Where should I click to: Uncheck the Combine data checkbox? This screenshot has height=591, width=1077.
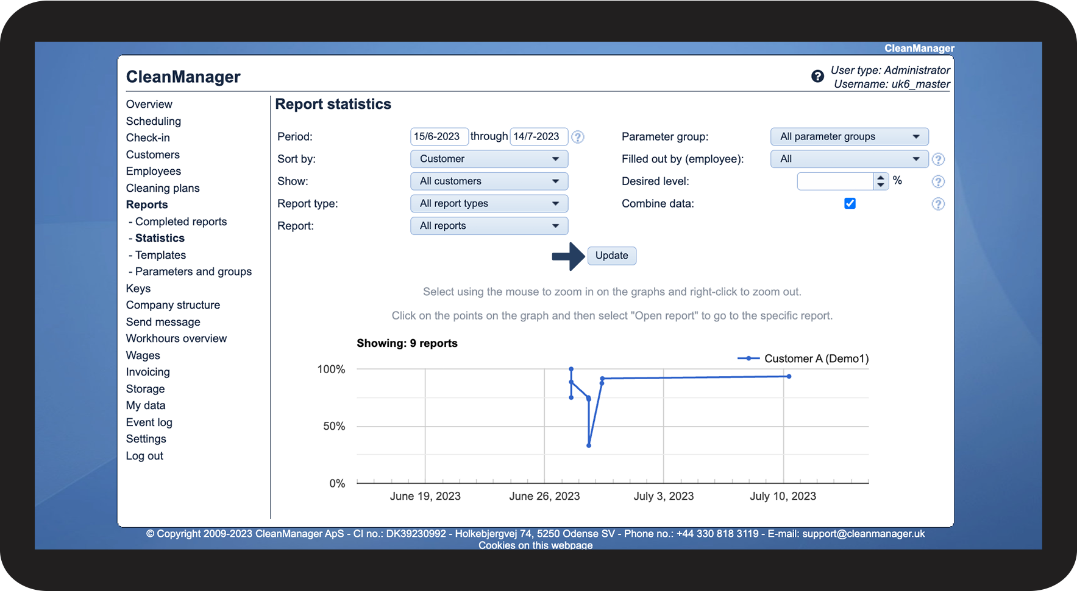(x=850, y=203)
